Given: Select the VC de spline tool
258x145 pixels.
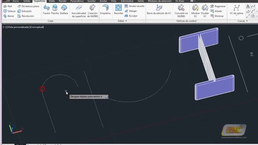Looking at the screenshot, I should 237,9.
